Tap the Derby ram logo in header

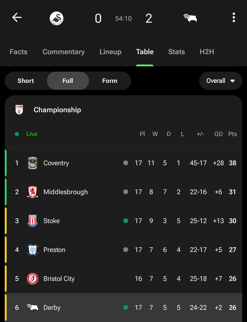[x=190, y=18]
